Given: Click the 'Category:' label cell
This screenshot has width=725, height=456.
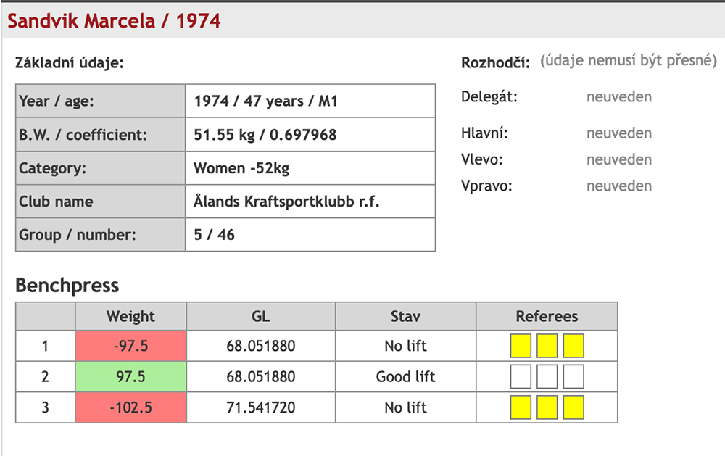Looking at the screenshot, I should tap(100, 168).
